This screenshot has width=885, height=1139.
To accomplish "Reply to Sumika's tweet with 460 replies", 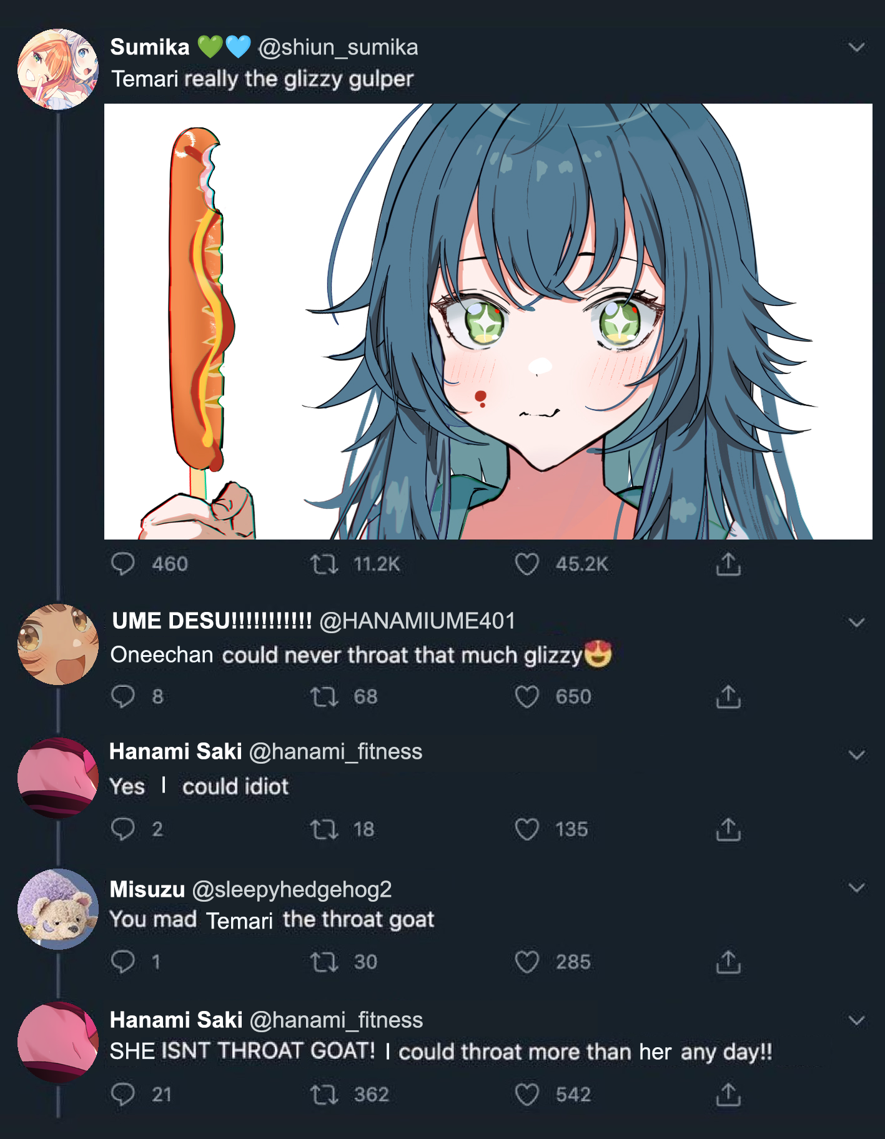I will pyautogui.click(x=122, y=564).
